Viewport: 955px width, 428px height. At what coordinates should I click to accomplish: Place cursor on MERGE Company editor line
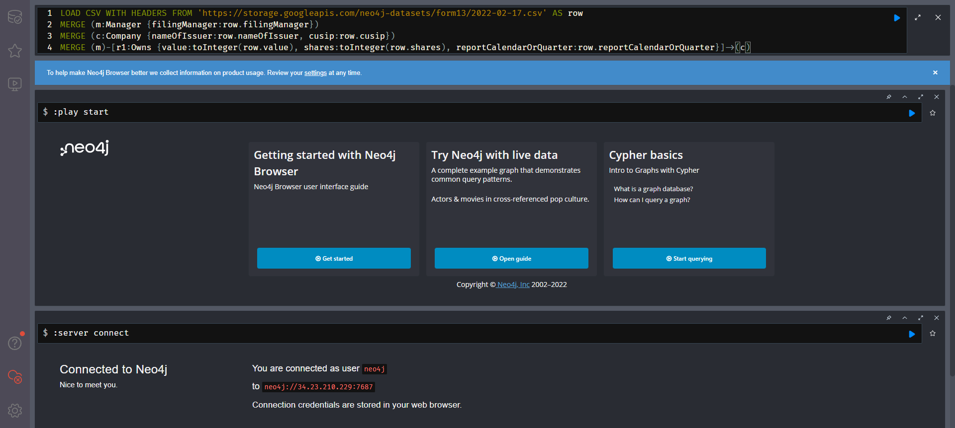[227, 36]
